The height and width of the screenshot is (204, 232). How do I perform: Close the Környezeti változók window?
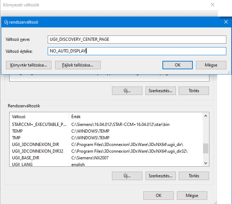(212, 5)
